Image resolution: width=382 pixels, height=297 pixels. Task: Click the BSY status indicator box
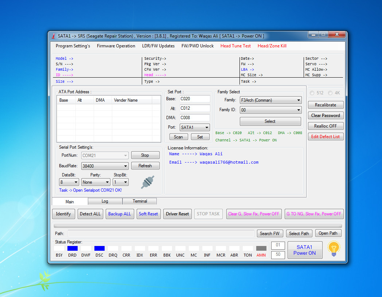pos(59,248)
